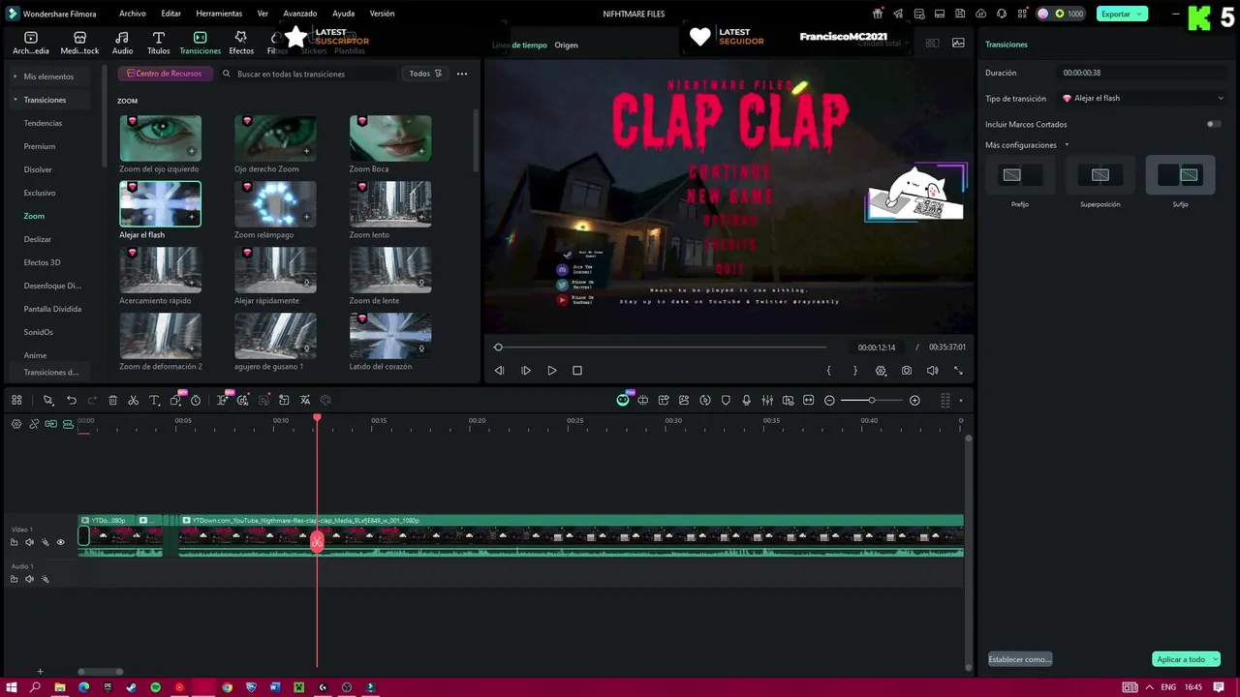The height and width of the screenshot is (697, 1240).
Task: Open fullscreen preview with expand arrows icon
Action: 958,371
